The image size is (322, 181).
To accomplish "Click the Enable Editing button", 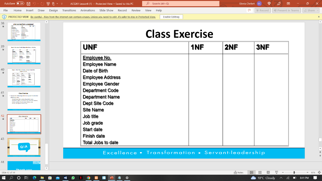I will [x=171, y=17].
